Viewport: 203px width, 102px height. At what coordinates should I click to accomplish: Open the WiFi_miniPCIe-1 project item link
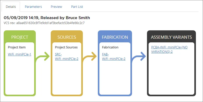click(19, 54)
